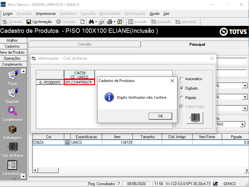Close the Cód. de Barras dialog
249x187 pixels.
[x=212, y=58]
